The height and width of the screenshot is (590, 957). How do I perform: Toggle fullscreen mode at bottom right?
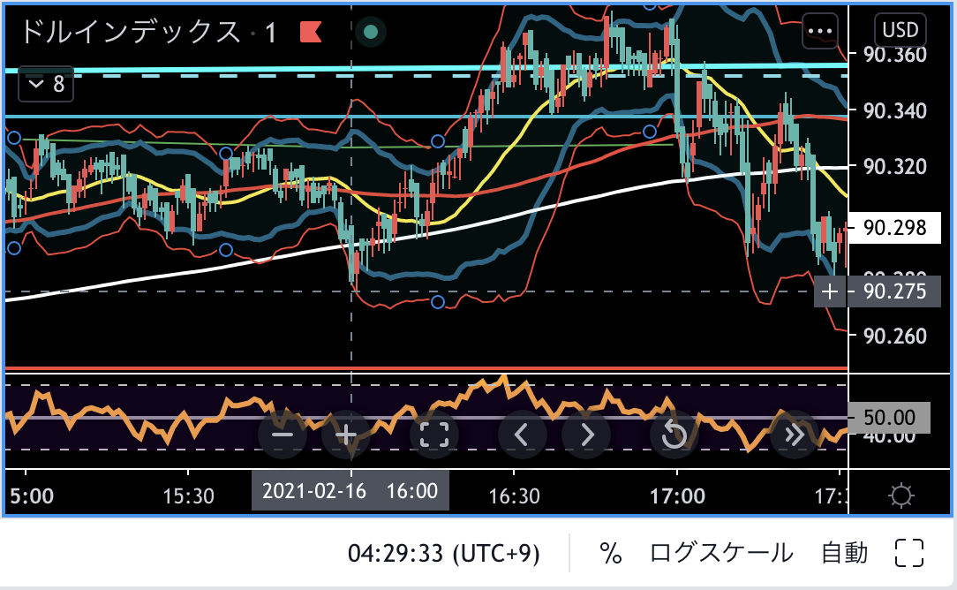tap(908, 554)
